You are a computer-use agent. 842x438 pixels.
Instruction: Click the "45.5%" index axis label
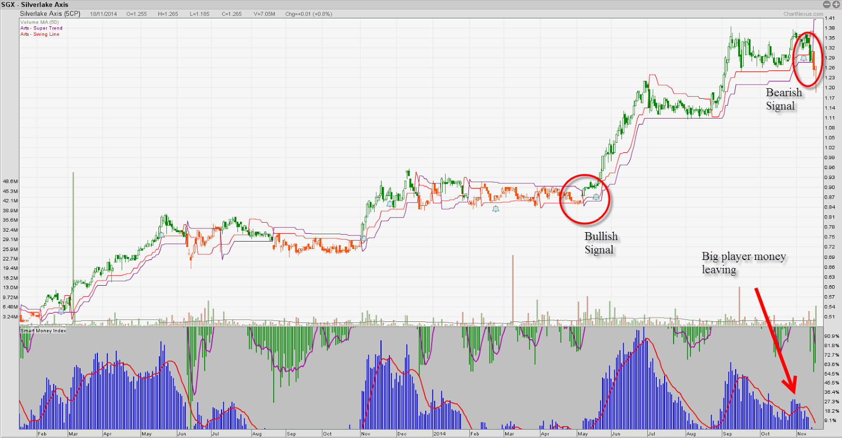tap(831, 383)
